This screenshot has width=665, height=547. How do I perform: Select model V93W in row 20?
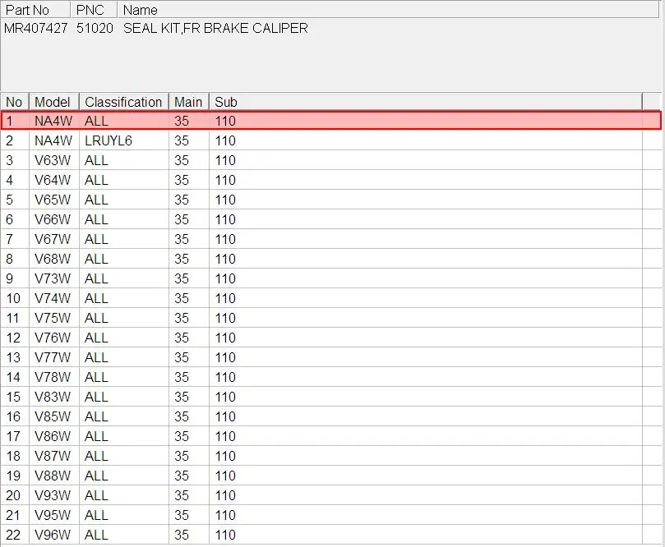[53, 495]
